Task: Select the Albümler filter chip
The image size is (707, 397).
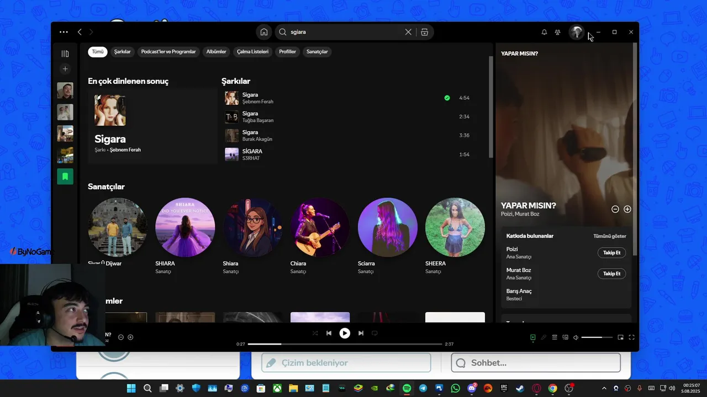Action: click(216, 52)
